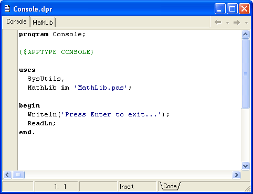Click the window resize grip corner

248,189
